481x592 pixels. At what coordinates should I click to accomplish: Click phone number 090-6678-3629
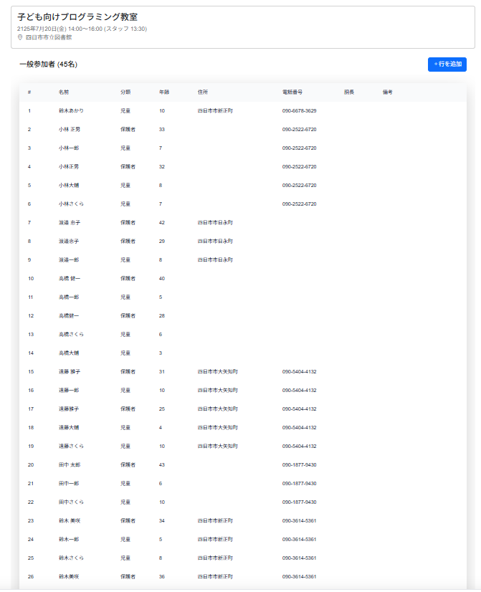(299, 111)
